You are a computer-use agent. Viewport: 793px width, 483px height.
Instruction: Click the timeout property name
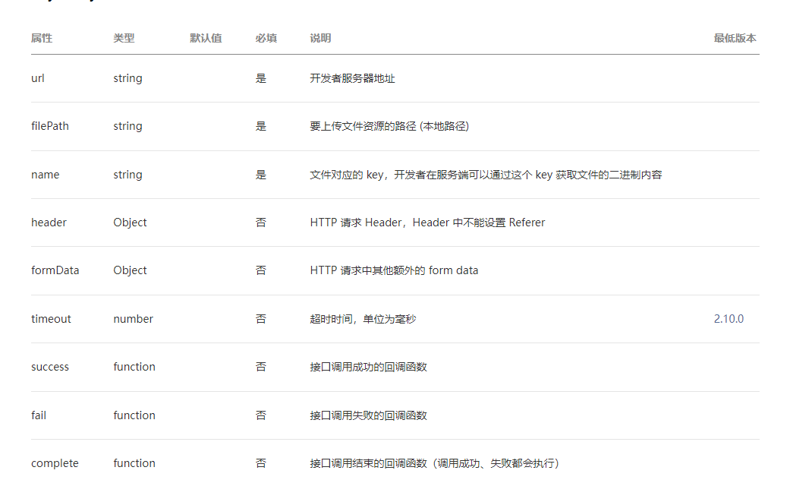(50, 319)
